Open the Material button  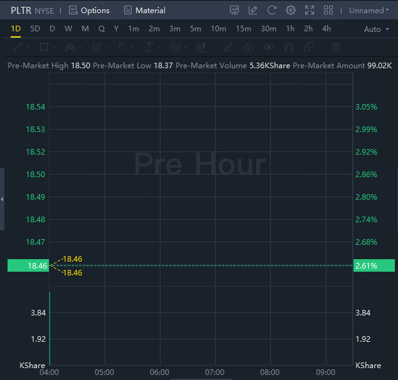click(145, 10)
